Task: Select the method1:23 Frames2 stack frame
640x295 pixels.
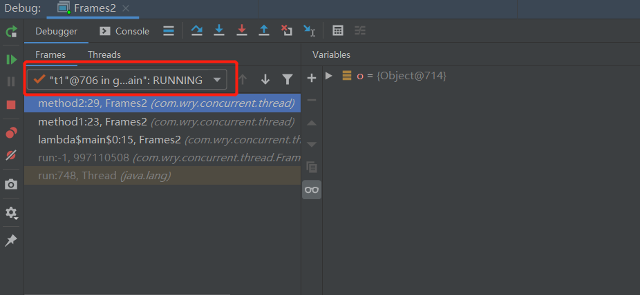Action: point(162,122)
